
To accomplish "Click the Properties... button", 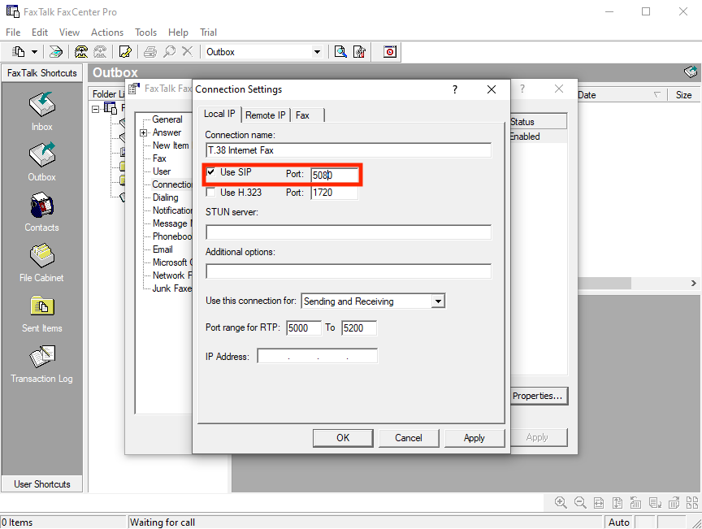I will click(x=537, y=396).
